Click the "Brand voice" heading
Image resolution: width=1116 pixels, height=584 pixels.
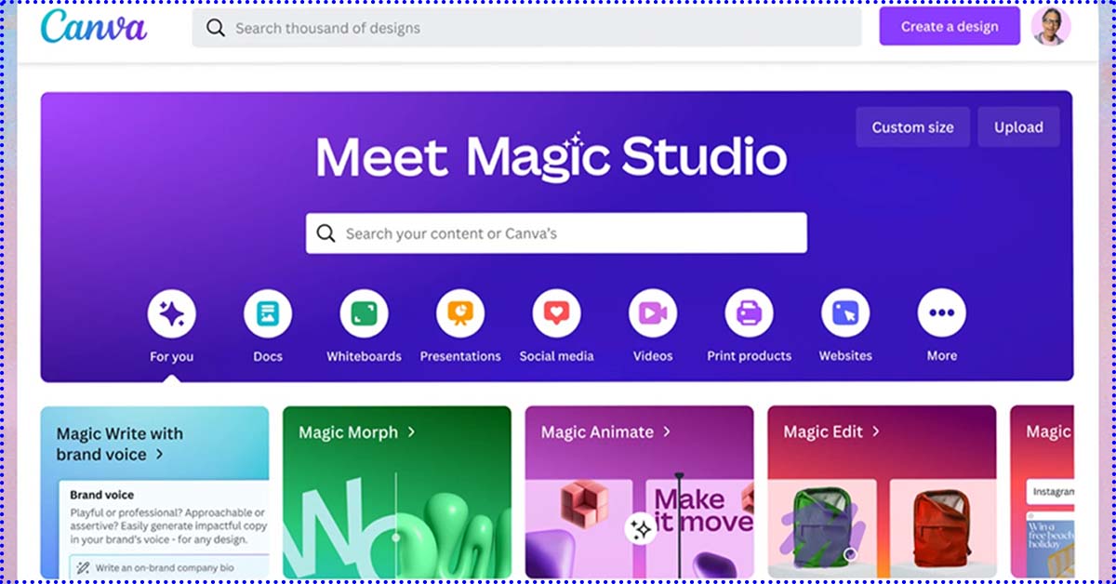pyautogui.click(x=102, y=495)
